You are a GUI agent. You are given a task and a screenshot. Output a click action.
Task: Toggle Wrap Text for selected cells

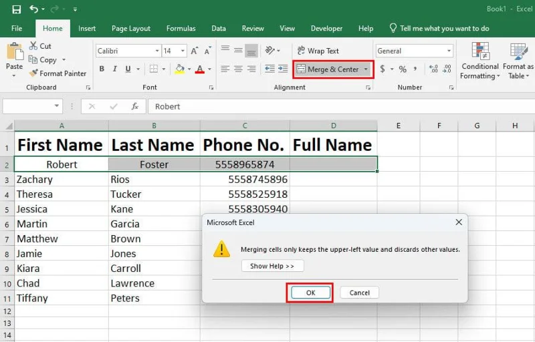pos(318,51)
